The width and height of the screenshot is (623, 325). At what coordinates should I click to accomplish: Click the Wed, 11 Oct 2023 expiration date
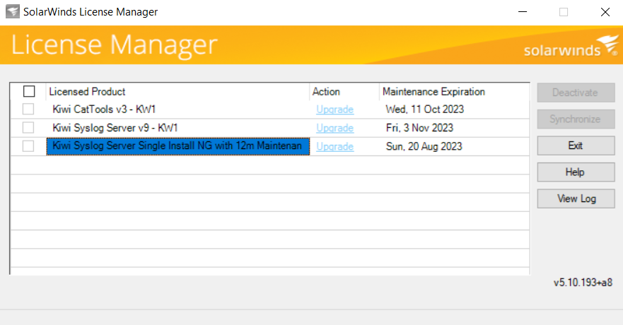(424, 109)
